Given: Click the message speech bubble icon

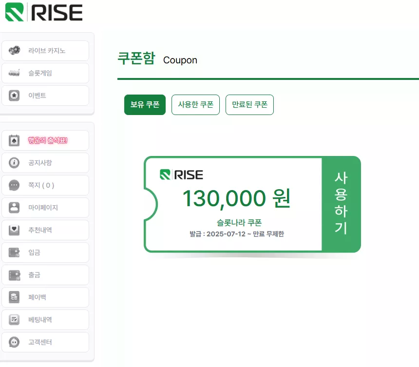Looking at the screenshot, I should coord(14,185).
